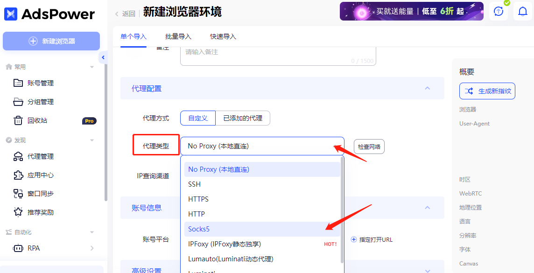Screen dimensions: 534x273
Task: Click the back arrow next to 返回
Action: coord(117,14)
